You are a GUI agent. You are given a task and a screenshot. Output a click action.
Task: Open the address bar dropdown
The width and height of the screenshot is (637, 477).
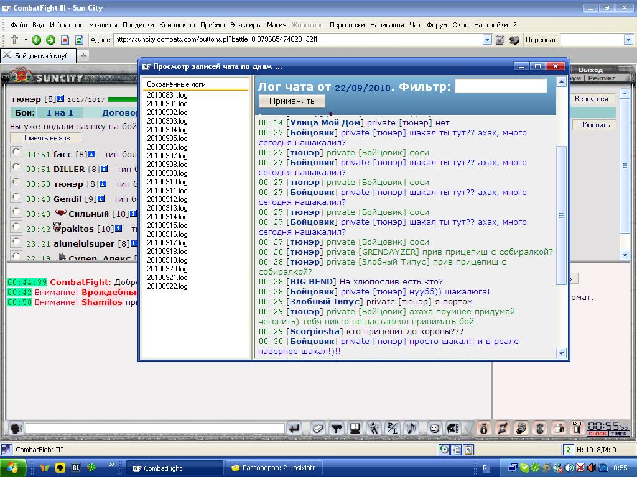click(487, 39)
